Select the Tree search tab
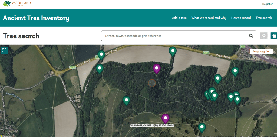This screenshot has height=137, width=277. click(x=263, y=18)
